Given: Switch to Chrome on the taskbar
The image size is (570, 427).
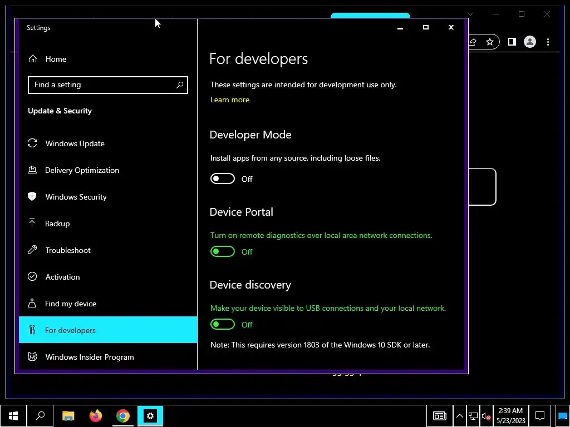Looking at the screenshot, I should (123, 416).
